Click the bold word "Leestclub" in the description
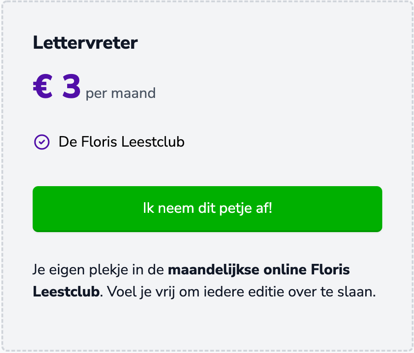 [66, 292]
